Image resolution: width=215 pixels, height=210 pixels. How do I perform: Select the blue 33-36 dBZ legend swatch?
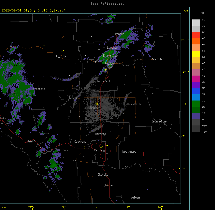point(196,91)
